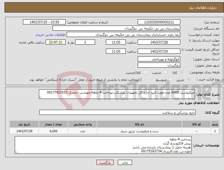
Task: Click the price validity hour 11:00 field
Action: tap(116, 51)
